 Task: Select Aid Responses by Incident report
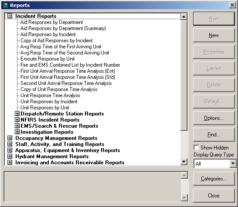[48, 34]
